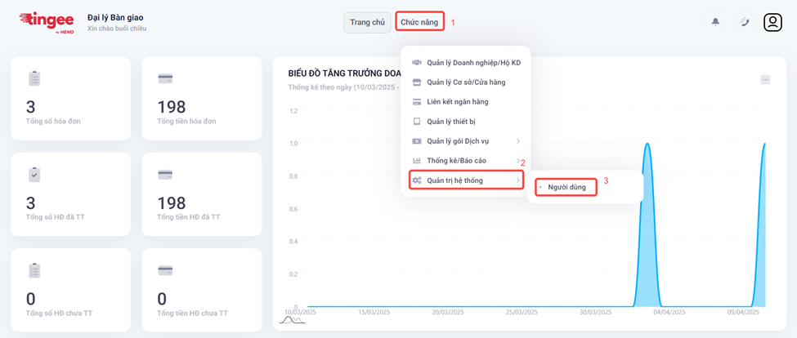
Task: Click the card icon above Tổng tiền hóa đơn
Action: click(x=165, y=78)
